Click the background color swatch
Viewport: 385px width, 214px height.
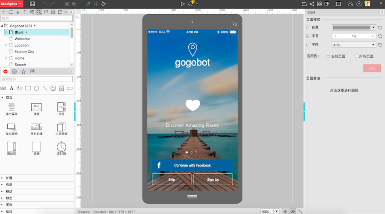(351, 27)
